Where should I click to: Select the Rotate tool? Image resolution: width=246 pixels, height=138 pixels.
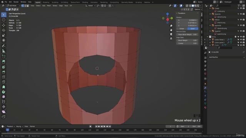point(3,30)
